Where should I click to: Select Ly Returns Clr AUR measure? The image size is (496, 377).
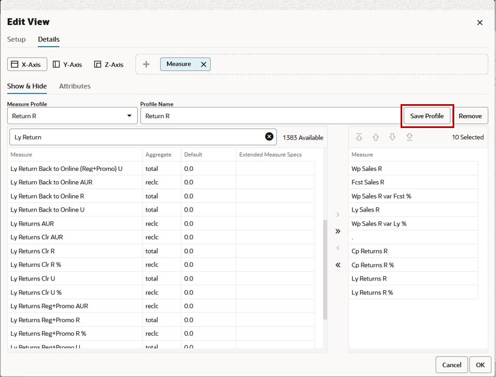click(x=161, y=238)
